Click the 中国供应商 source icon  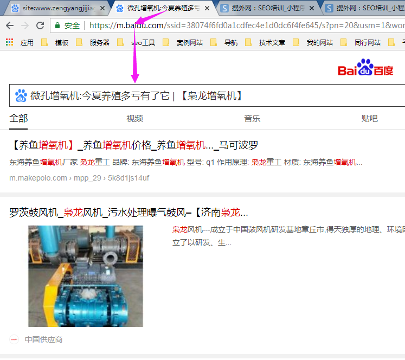pyautogui.click(x=15, y=339)
